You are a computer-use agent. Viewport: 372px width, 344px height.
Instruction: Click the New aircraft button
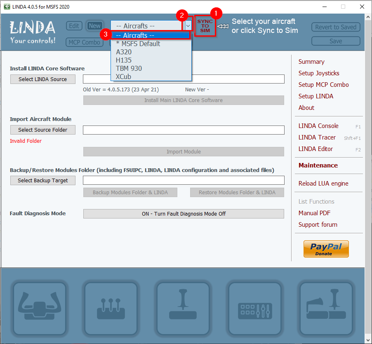click(x=95, y=26)
